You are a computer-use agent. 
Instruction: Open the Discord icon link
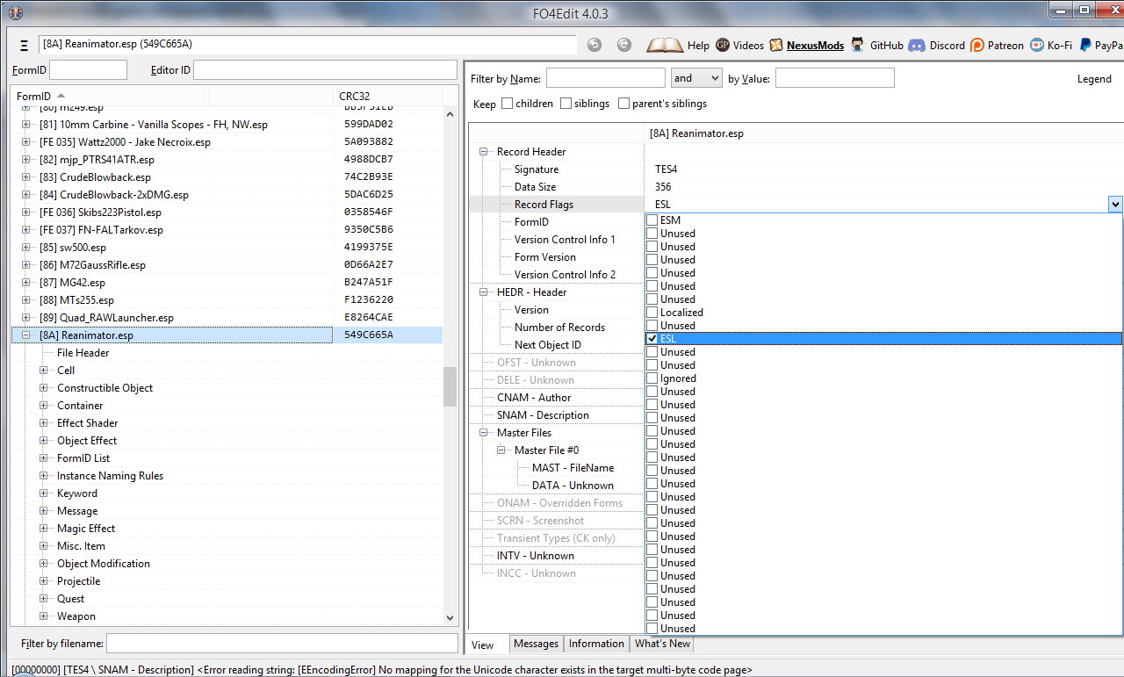(x=917, y=45)
